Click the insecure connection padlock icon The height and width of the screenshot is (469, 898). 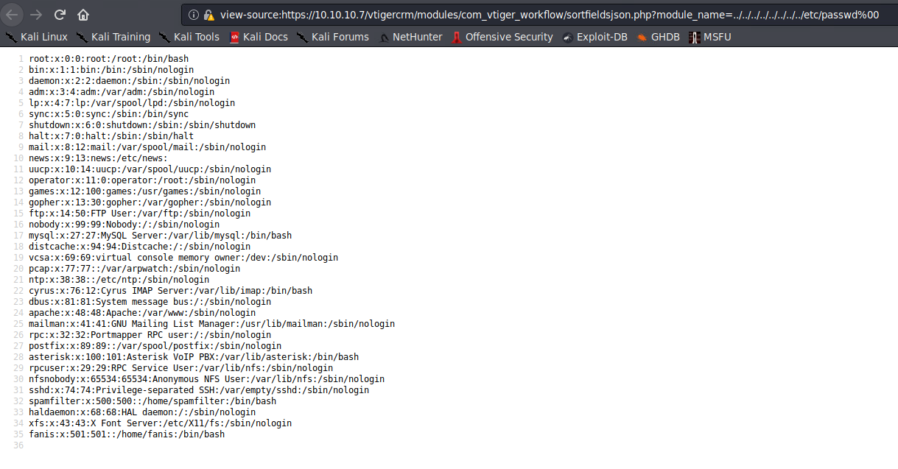point(208,15)
